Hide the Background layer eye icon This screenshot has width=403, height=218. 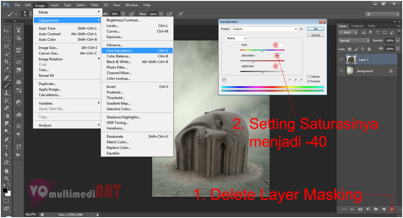coord(341,71)
